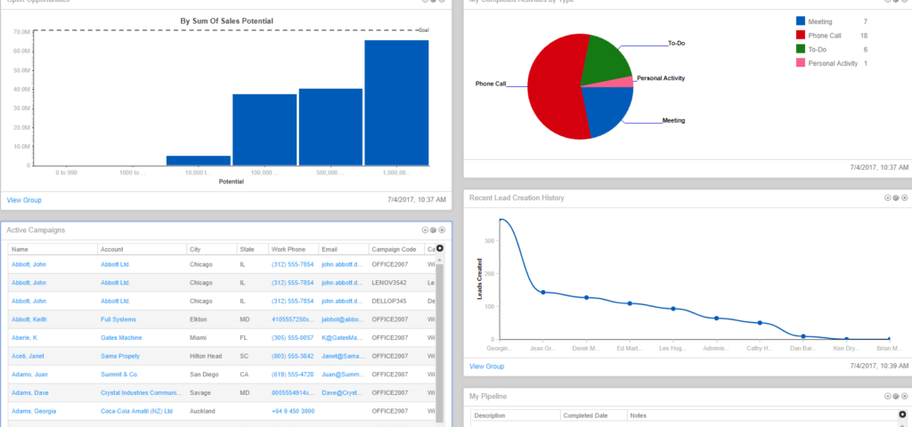Open Coca-Cola Amatil (NZ) Ltd account
Viewport: 912px width, 427px height.
[x=136, y=411]
